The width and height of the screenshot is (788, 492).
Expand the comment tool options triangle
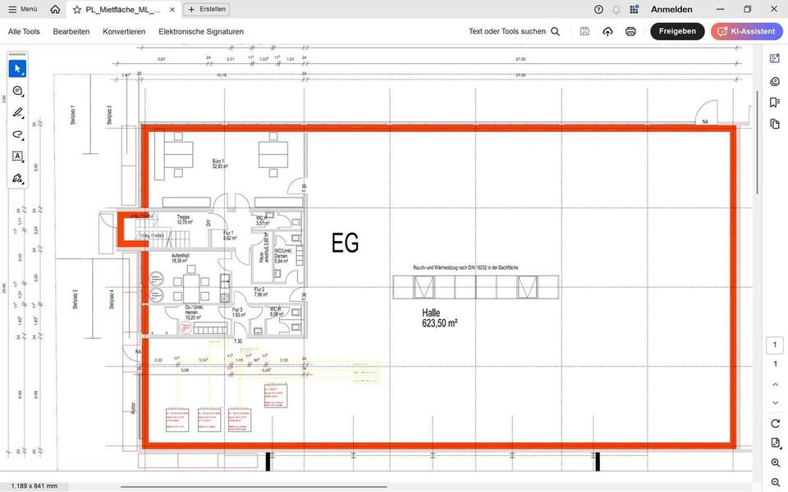click(22, 97)
